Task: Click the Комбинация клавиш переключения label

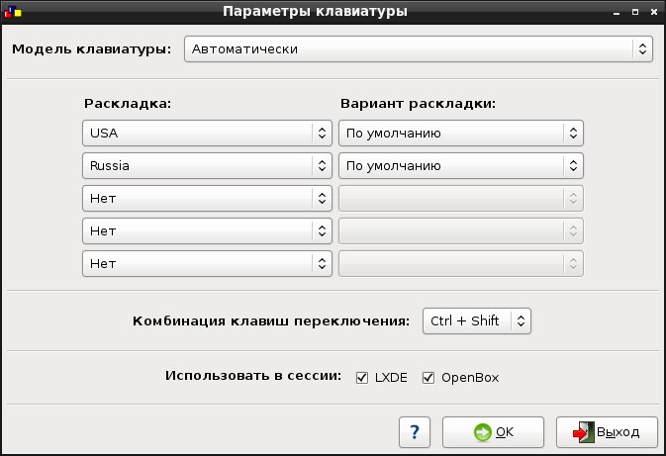Action: pos(271,321)
